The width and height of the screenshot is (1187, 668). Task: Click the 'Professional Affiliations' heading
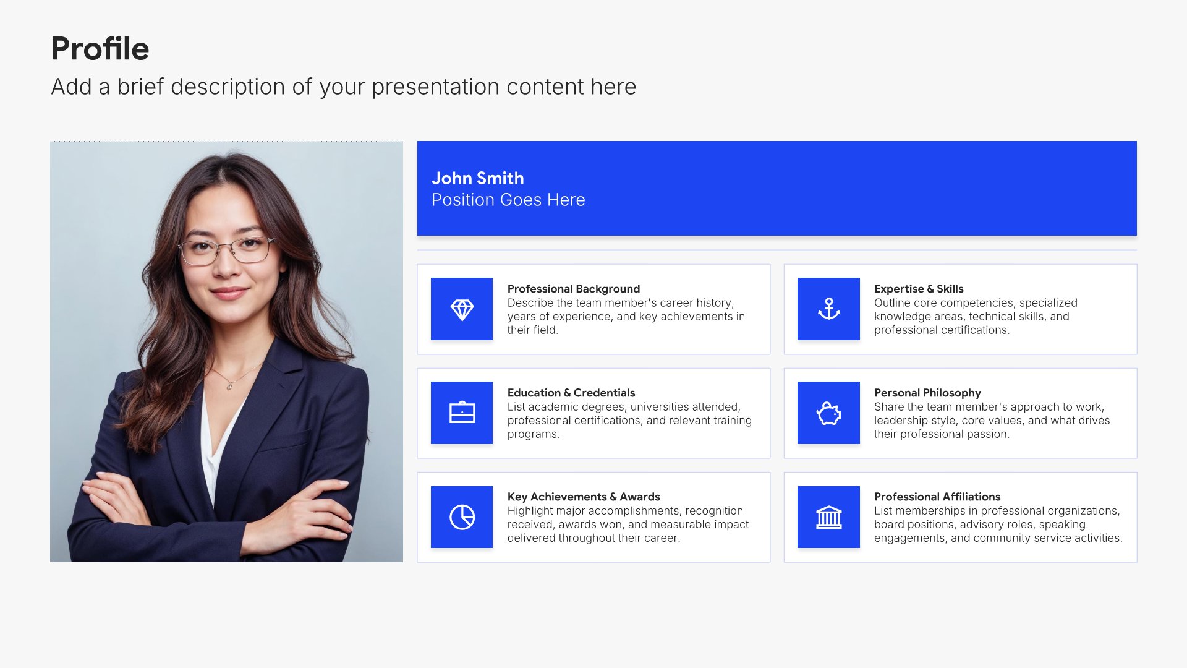click(937, 497)
